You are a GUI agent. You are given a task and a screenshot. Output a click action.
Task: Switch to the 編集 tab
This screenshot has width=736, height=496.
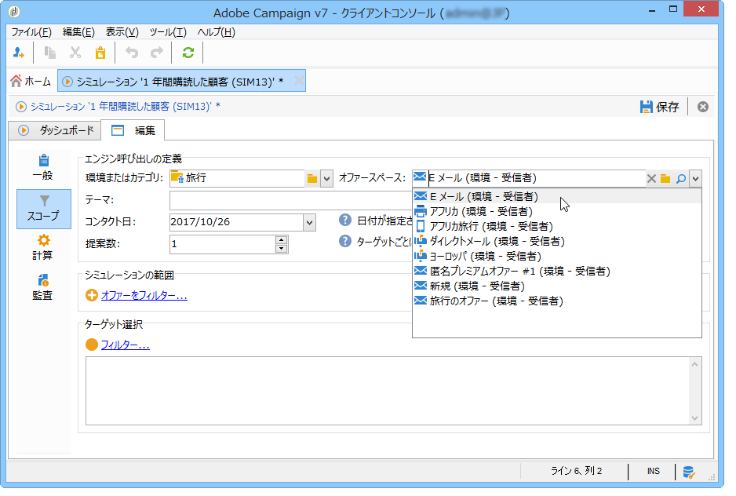tap(133, 130)
